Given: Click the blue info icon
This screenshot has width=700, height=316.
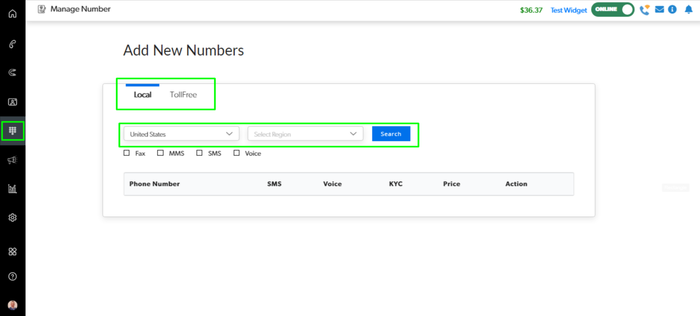Looking at the screenshot, I should (672, 9).
